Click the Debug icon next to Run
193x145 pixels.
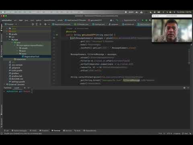(146, 20)
